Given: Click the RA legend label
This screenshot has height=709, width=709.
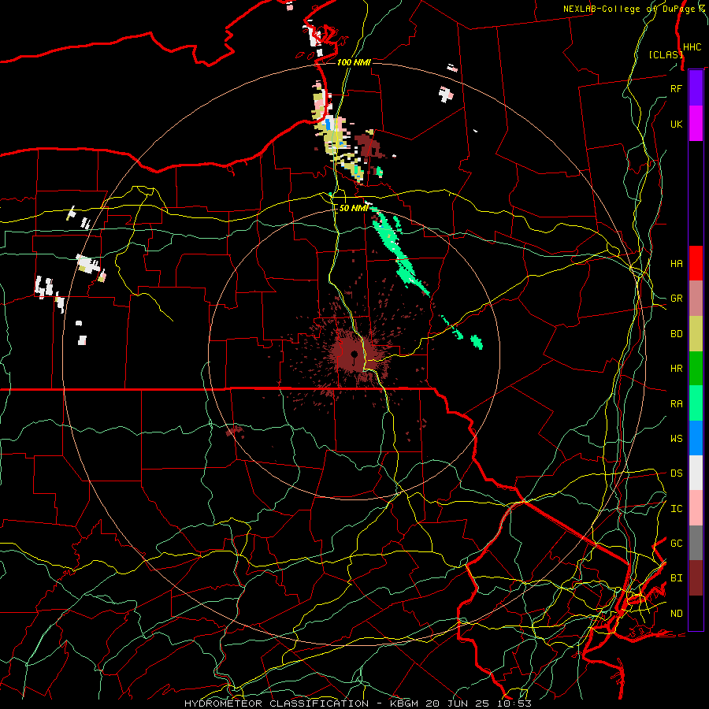Looking at the screenshot, I should pyautogui.click(x=676, y=403).
